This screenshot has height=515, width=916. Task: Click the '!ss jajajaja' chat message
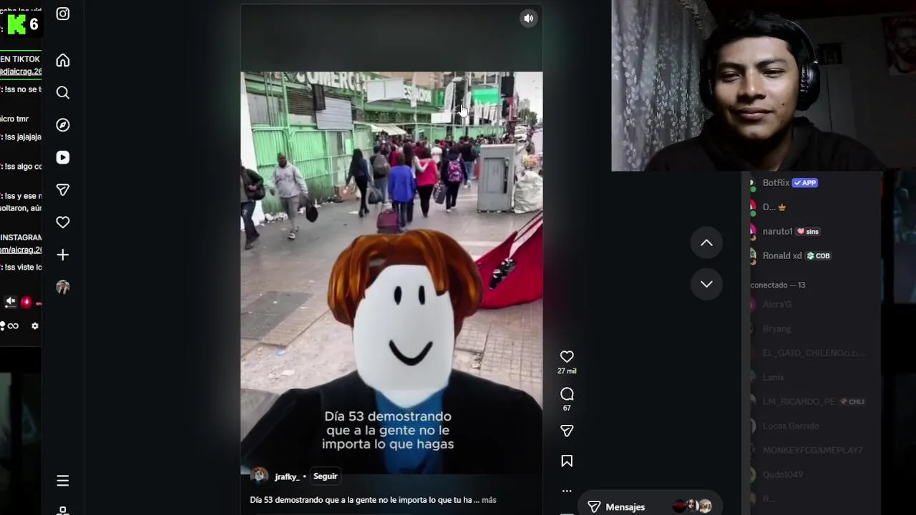[21, 137]
